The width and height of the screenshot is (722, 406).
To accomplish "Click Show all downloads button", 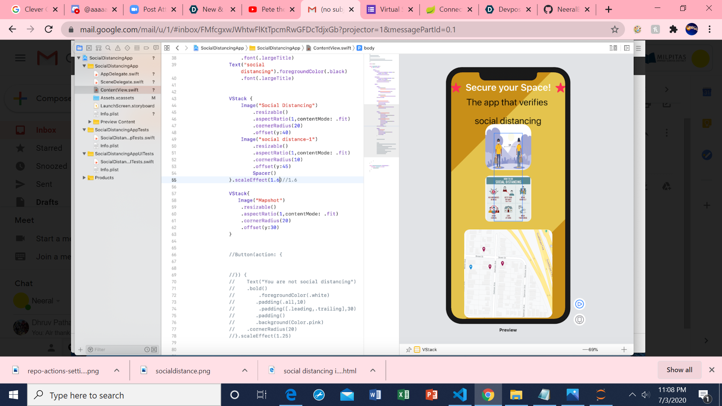I will 679,370.
